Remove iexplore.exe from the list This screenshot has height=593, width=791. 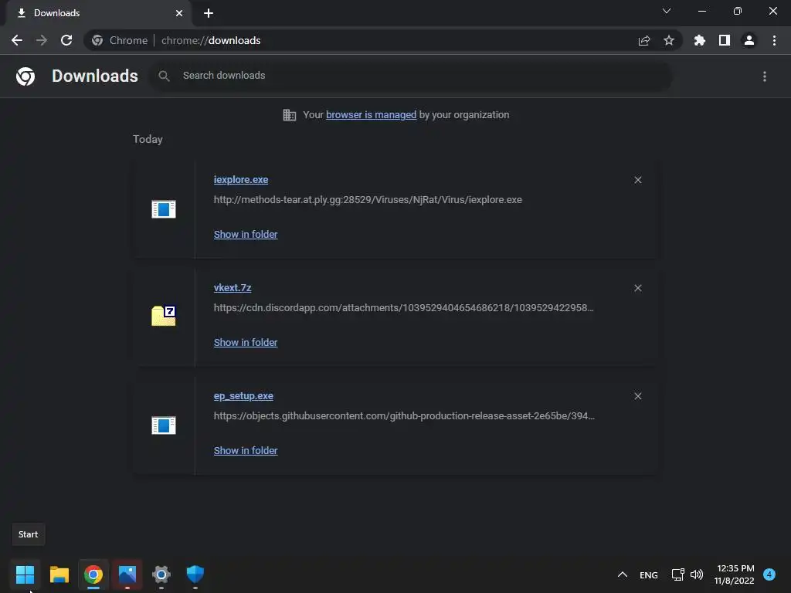tap(638, 180)
